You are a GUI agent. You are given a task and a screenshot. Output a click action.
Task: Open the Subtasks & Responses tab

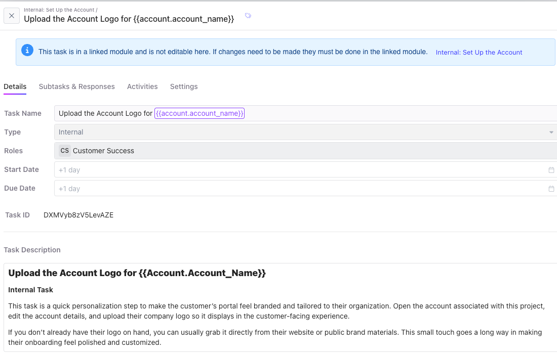click(77, 86)
